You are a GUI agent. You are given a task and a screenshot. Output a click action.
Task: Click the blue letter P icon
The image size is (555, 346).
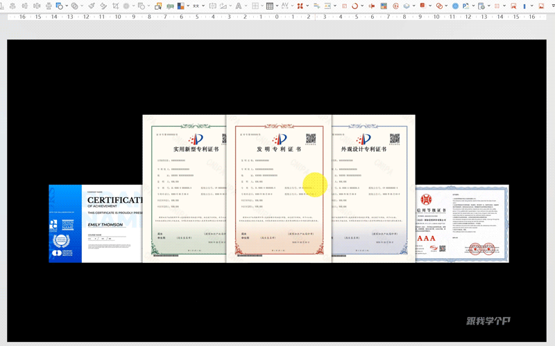click(x=466, y=6)
